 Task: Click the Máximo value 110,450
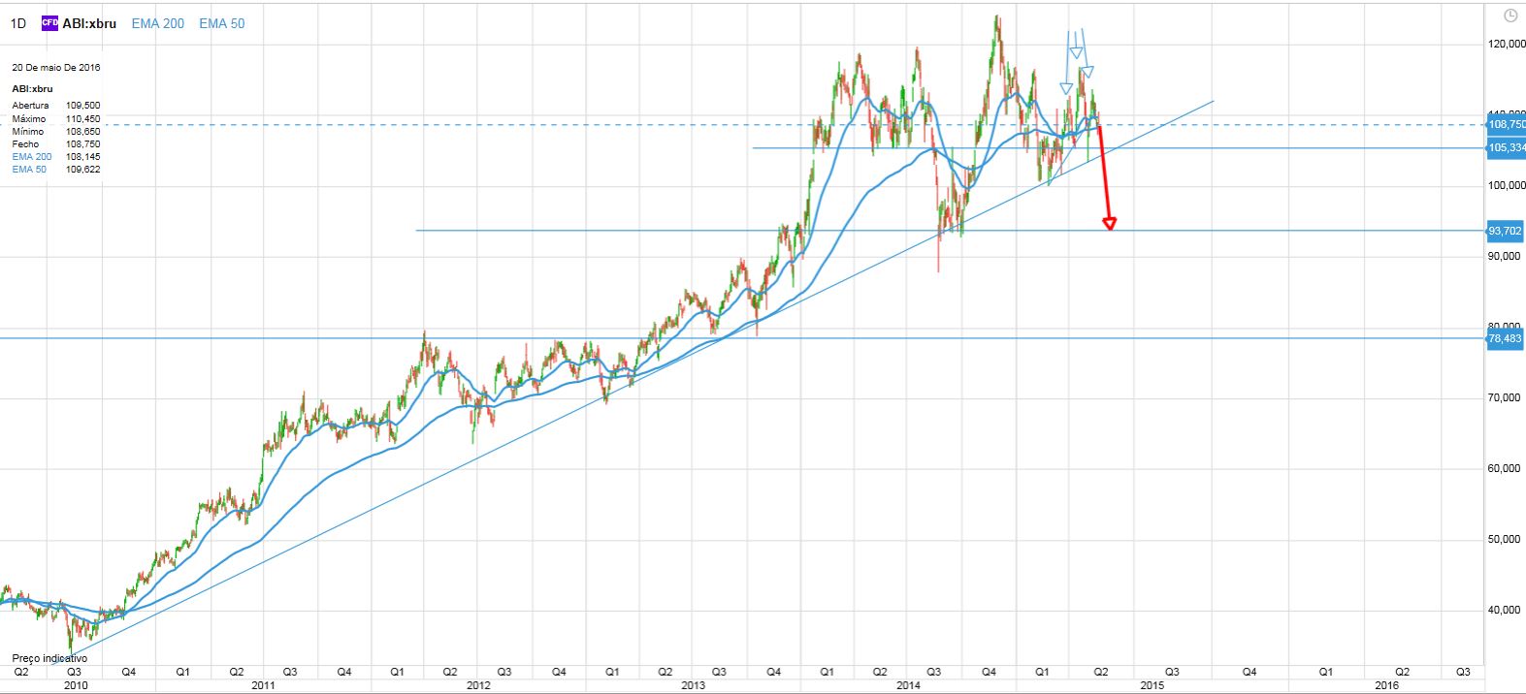tap(82, 118)
